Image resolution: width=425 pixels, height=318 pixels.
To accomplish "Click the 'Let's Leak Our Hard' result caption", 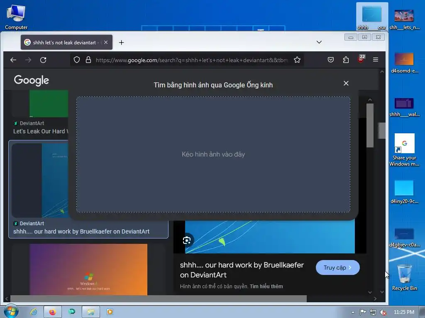I will tap(40, 131).
